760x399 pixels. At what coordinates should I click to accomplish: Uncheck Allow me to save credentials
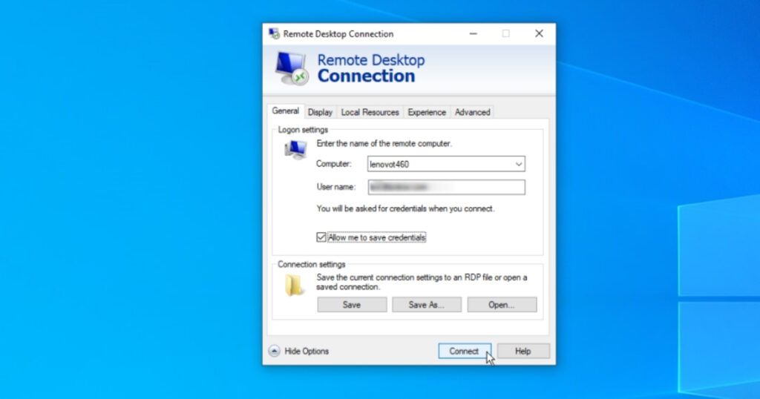click(x=321, y=237)
